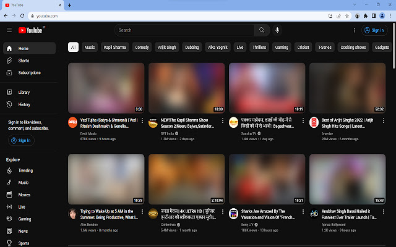This screenshot has height=247, width=396.
Task: Open Shorts from sidebar
Action: coord(29,61)
